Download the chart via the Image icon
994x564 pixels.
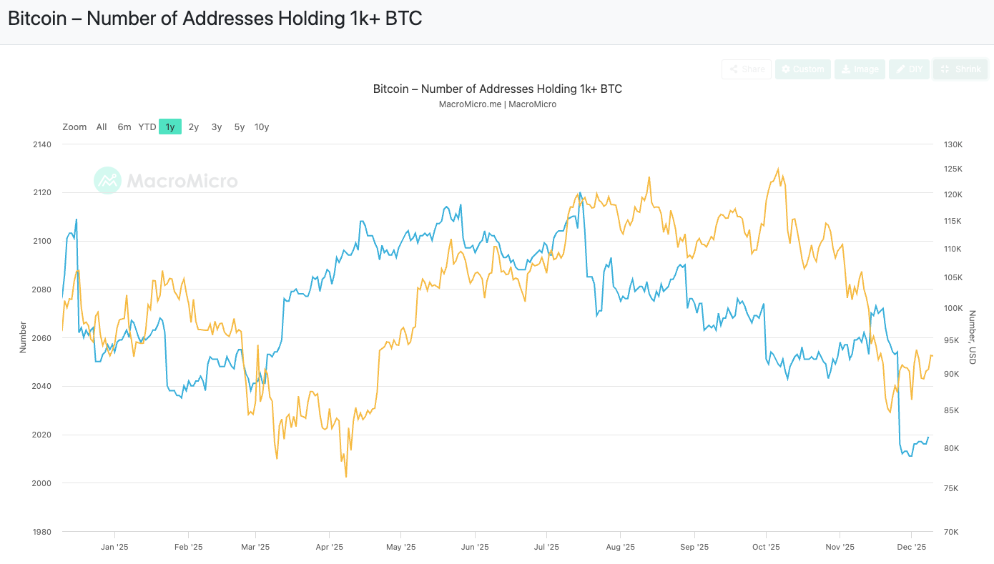pyautogui.click(x=860, y=69)
